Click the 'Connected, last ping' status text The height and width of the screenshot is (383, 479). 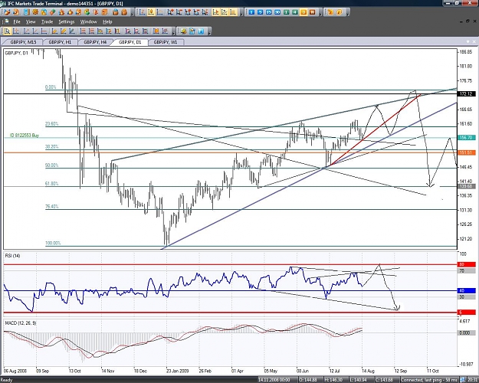[429, 380]
